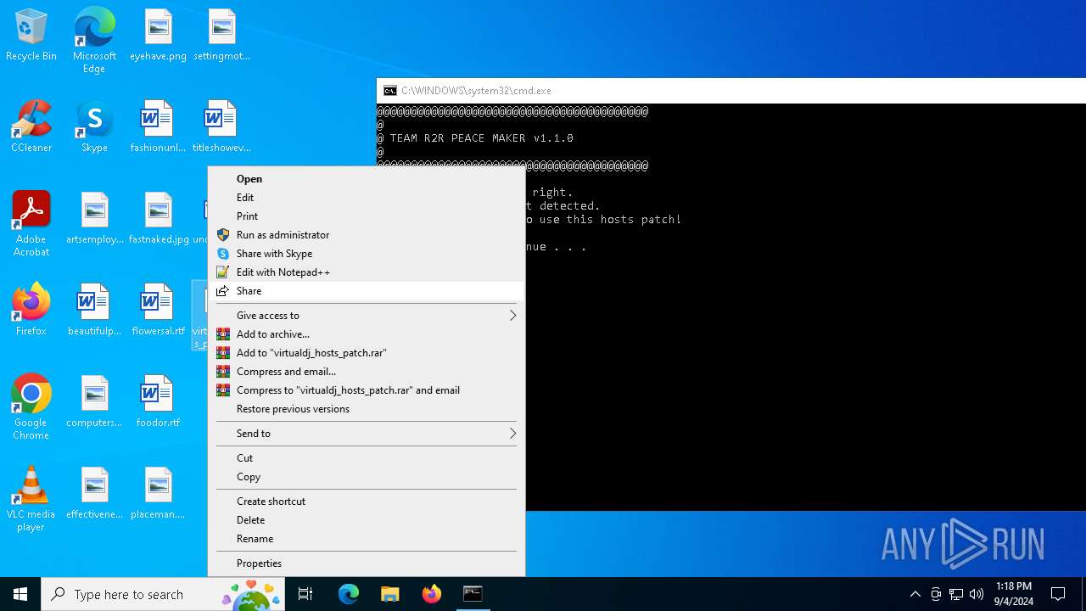1086x611 pixels.
Task: Select Add to archive... option
Action: pos(367,334)
